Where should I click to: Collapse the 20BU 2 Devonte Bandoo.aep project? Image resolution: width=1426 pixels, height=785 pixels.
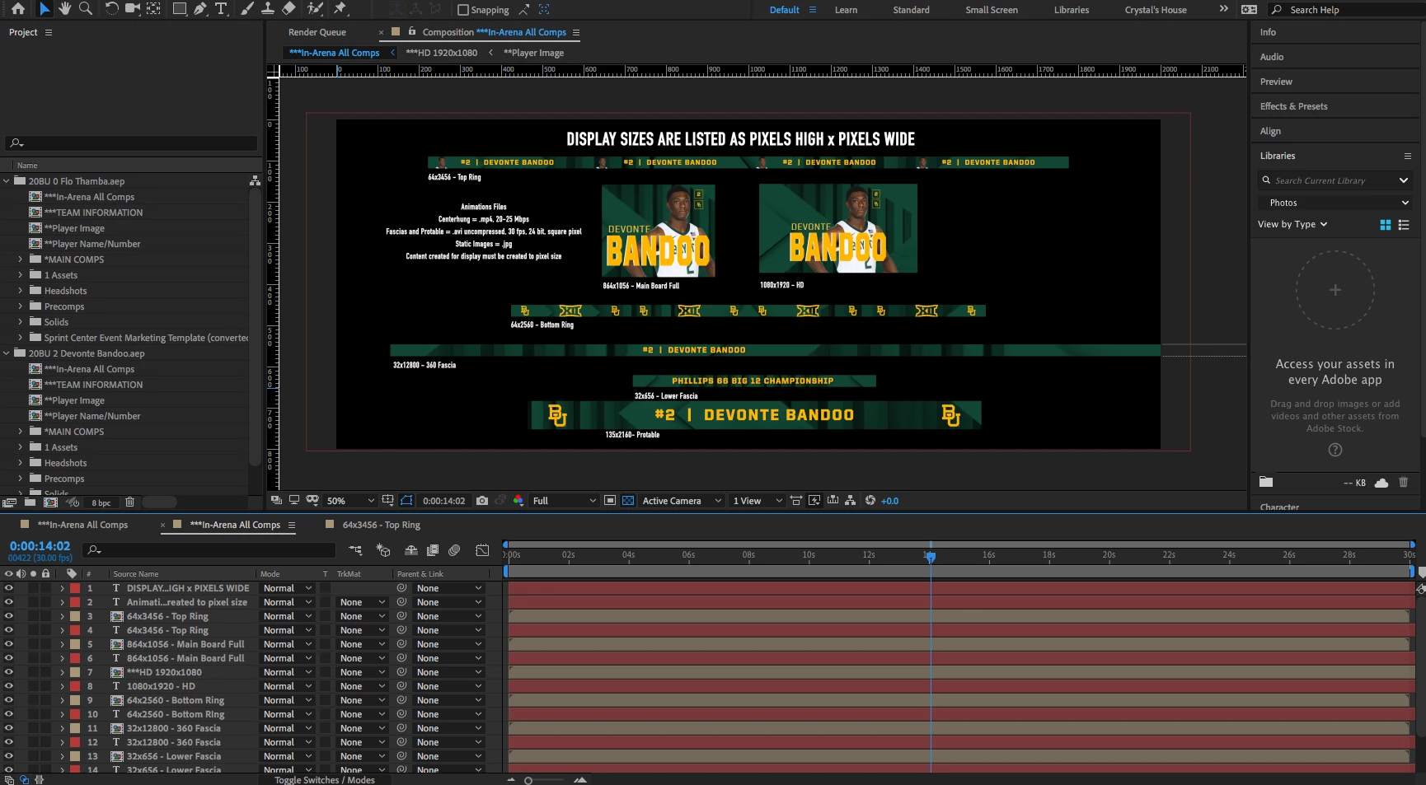tap(7, 353)
